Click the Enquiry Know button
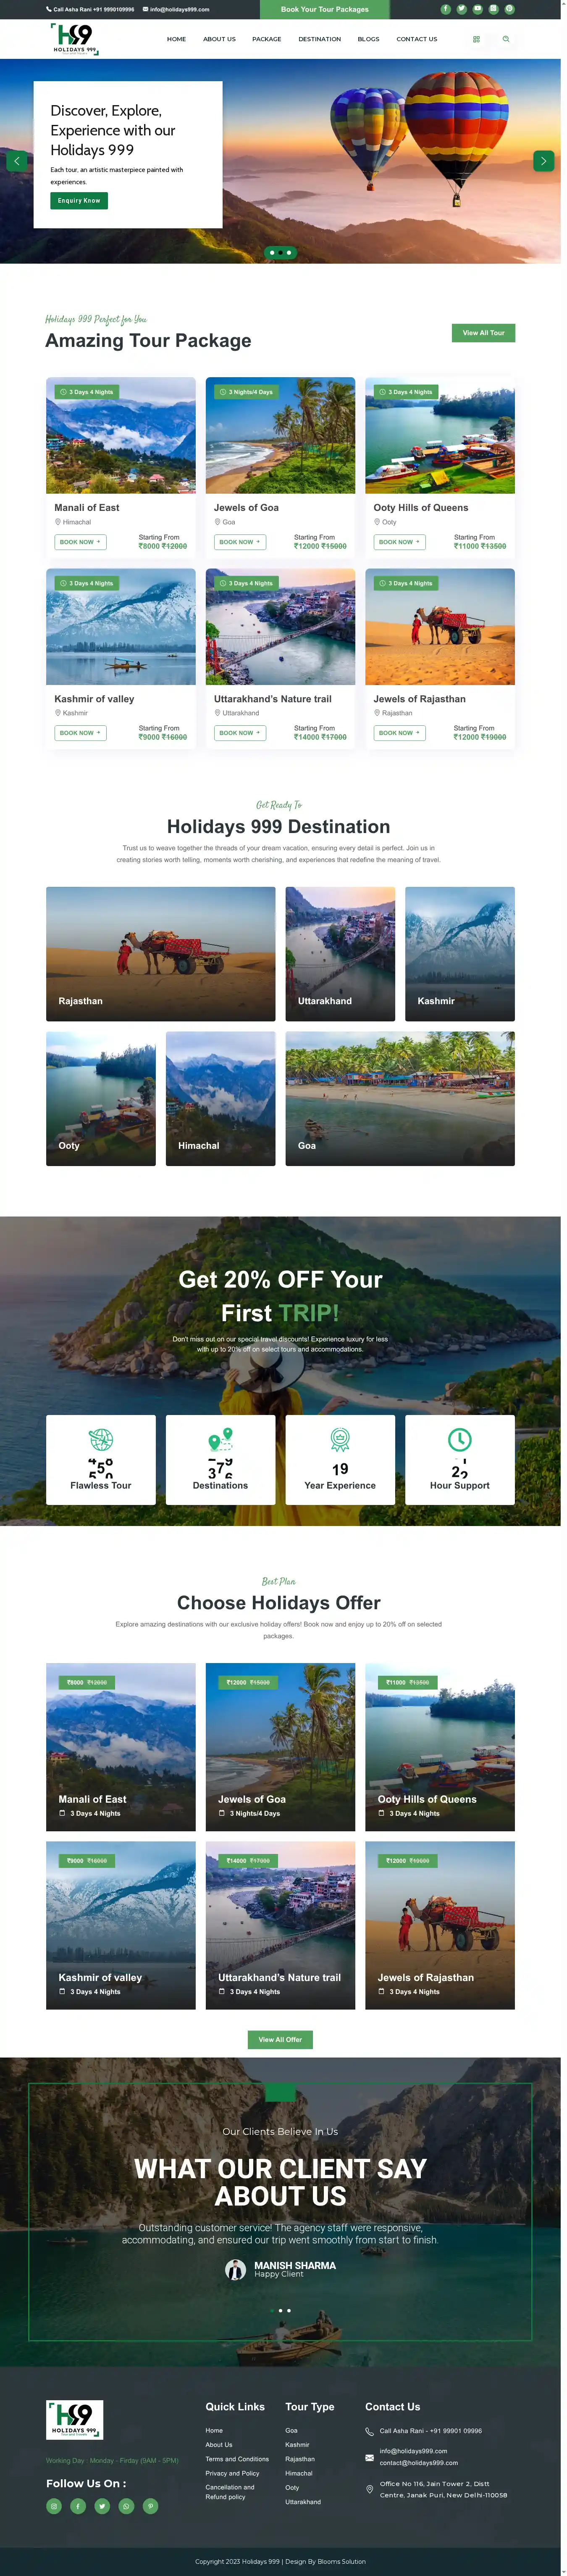567x2576 pixels. tap(79, 201)
